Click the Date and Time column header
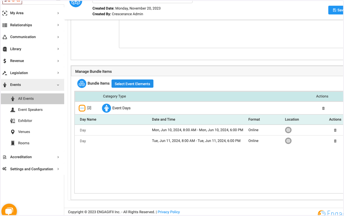This screenshot has height=216, width=344. coord(163,119)
